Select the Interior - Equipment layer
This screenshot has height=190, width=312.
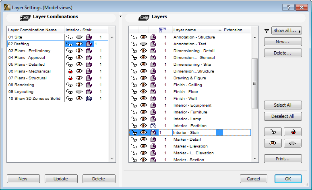pos(192,105)
